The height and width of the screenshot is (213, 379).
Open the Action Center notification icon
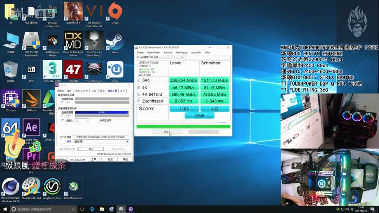372,209
